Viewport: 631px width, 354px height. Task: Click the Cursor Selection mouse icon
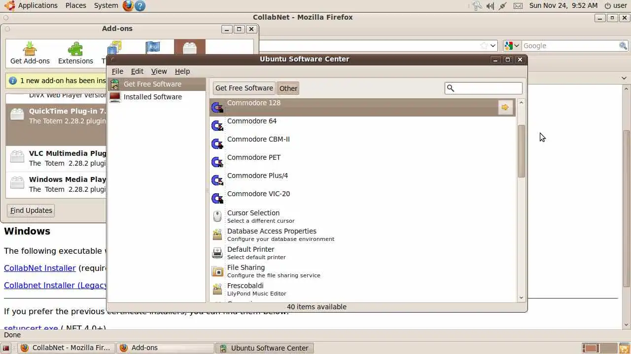(x=217, y=216)
